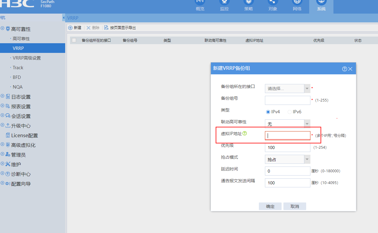Expand the 报表设置 tree section
This screenshot has width=378, height=233.
(2, 106)
